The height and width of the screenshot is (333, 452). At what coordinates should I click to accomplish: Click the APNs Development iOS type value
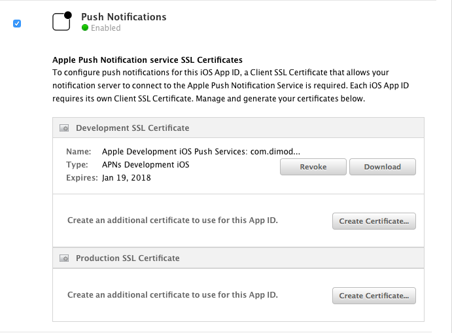click(x=146, y=165)
